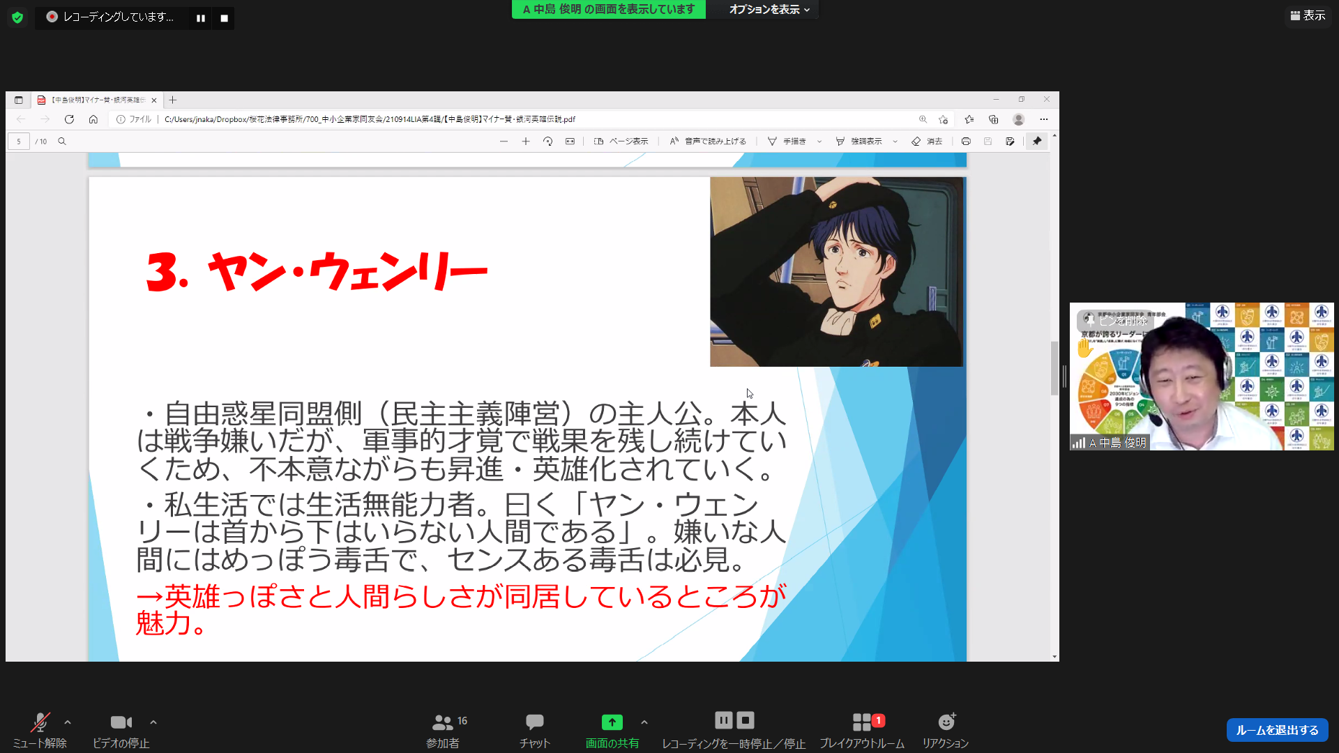Screen dimensions: 1339x753
Task: Click the address bar file path
Action: coord(370,120)
